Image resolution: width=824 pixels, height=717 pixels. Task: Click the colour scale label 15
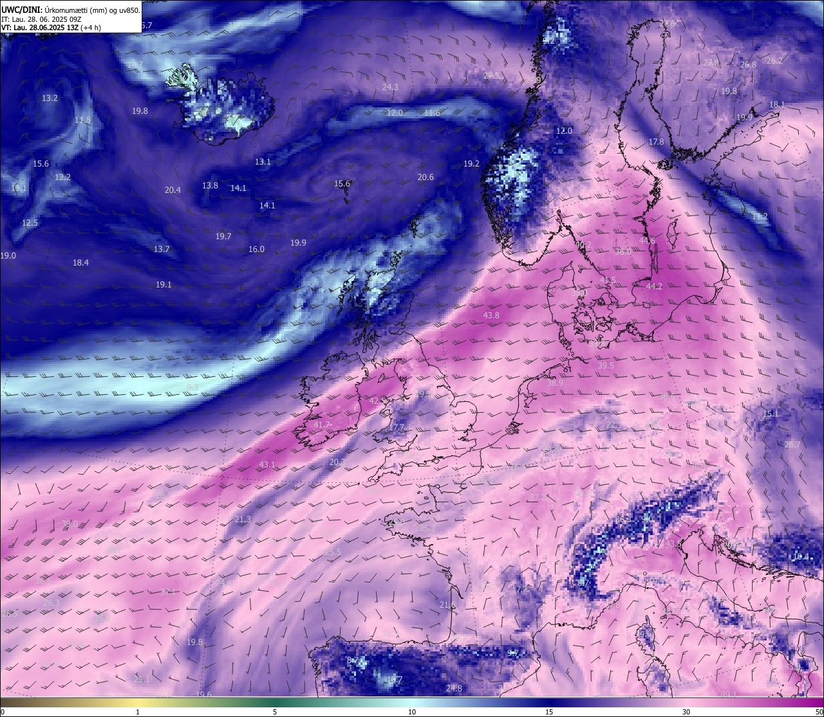click(x=549, y=712)
